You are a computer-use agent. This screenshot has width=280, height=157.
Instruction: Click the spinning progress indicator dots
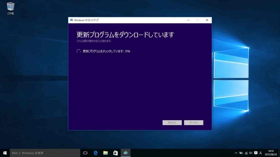[78, 51]
